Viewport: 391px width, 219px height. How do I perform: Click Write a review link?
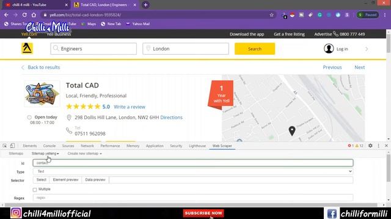coord(130,107)
